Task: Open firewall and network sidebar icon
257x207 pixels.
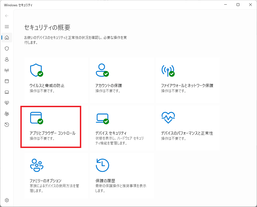Action: click(7, 70)
